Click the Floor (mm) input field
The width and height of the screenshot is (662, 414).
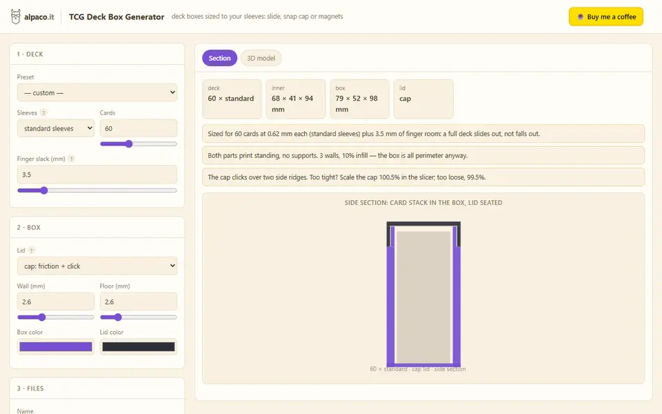pos(139,302)
